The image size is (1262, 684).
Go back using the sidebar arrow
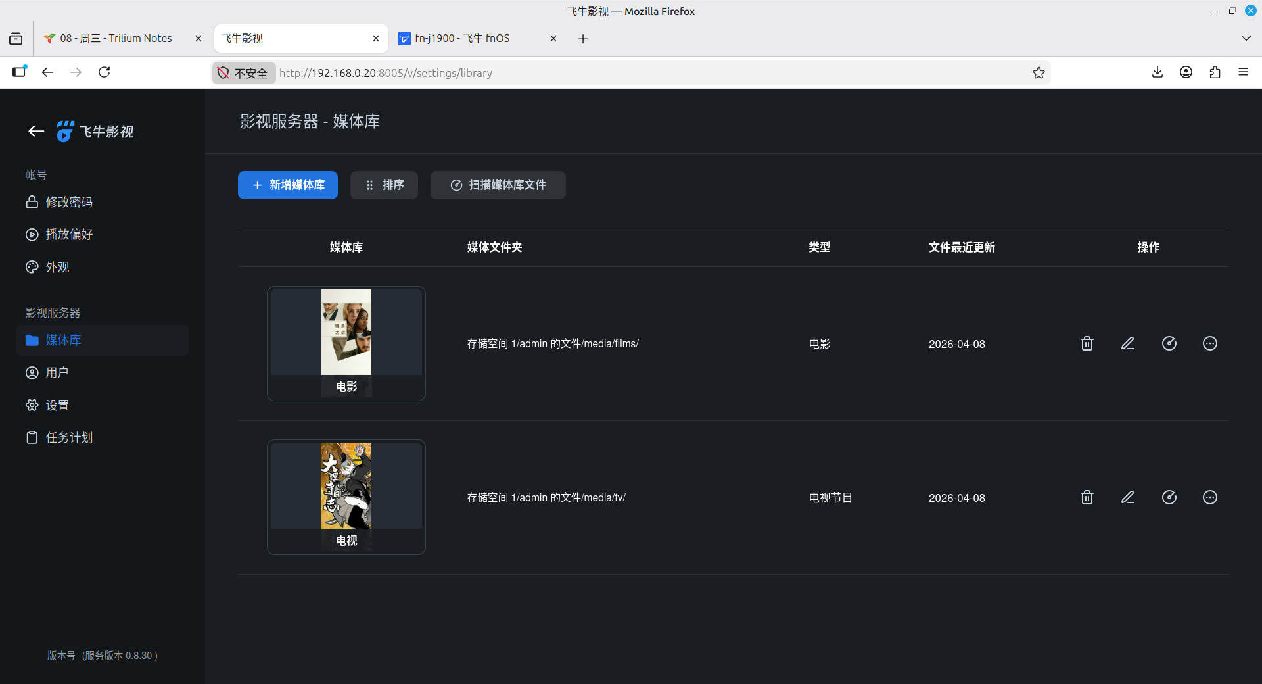tap(36, 132)
